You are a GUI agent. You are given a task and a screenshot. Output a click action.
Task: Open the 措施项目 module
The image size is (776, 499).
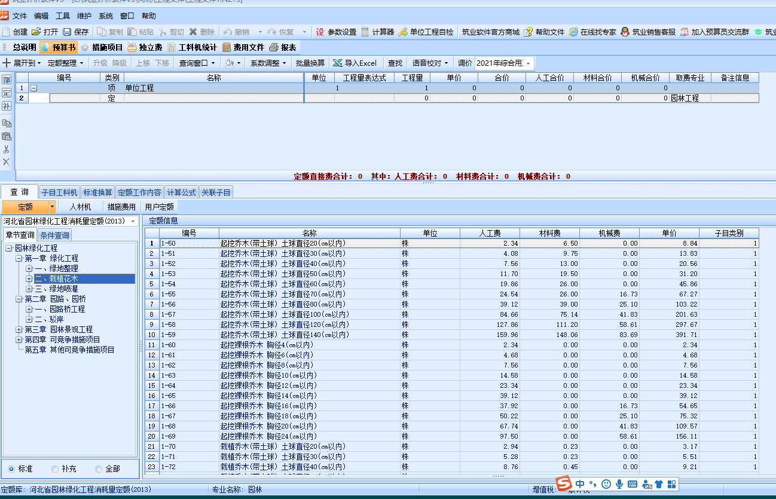(102, 47)
